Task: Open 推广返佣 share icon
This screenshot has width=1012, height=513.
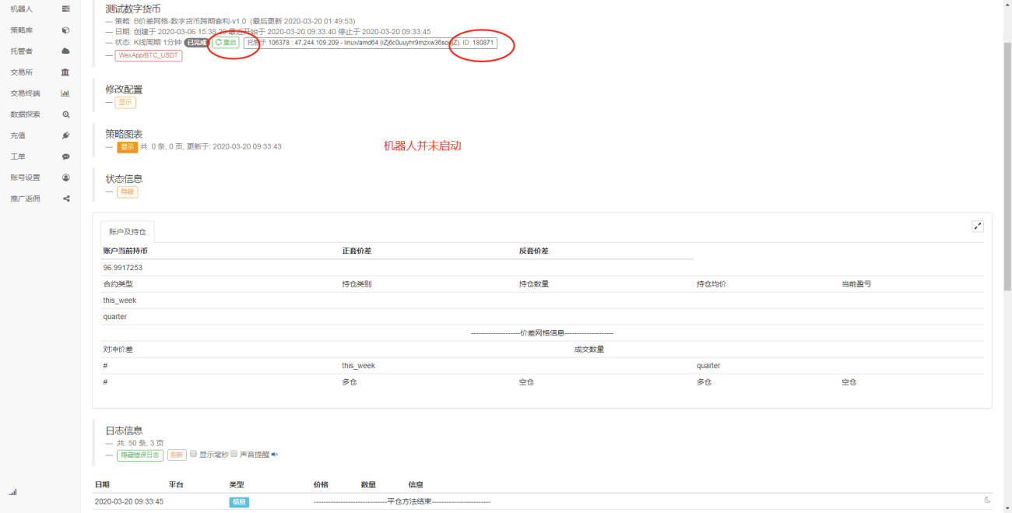Action: [65, 199]
